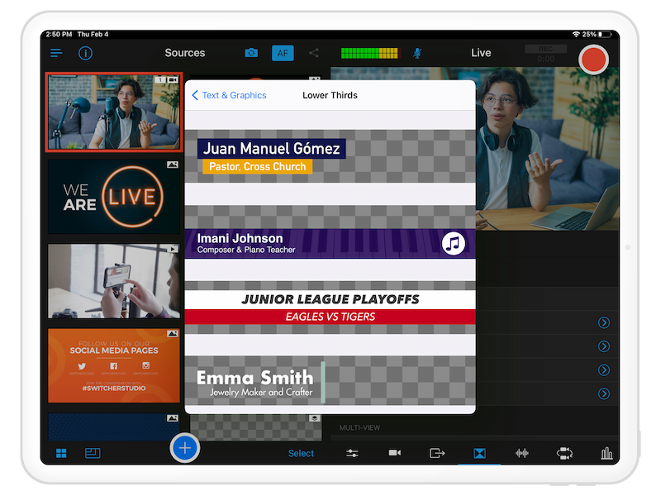Tap the share icon next to AF
Viewport: 661px width, 496px height.
[314, 53]
